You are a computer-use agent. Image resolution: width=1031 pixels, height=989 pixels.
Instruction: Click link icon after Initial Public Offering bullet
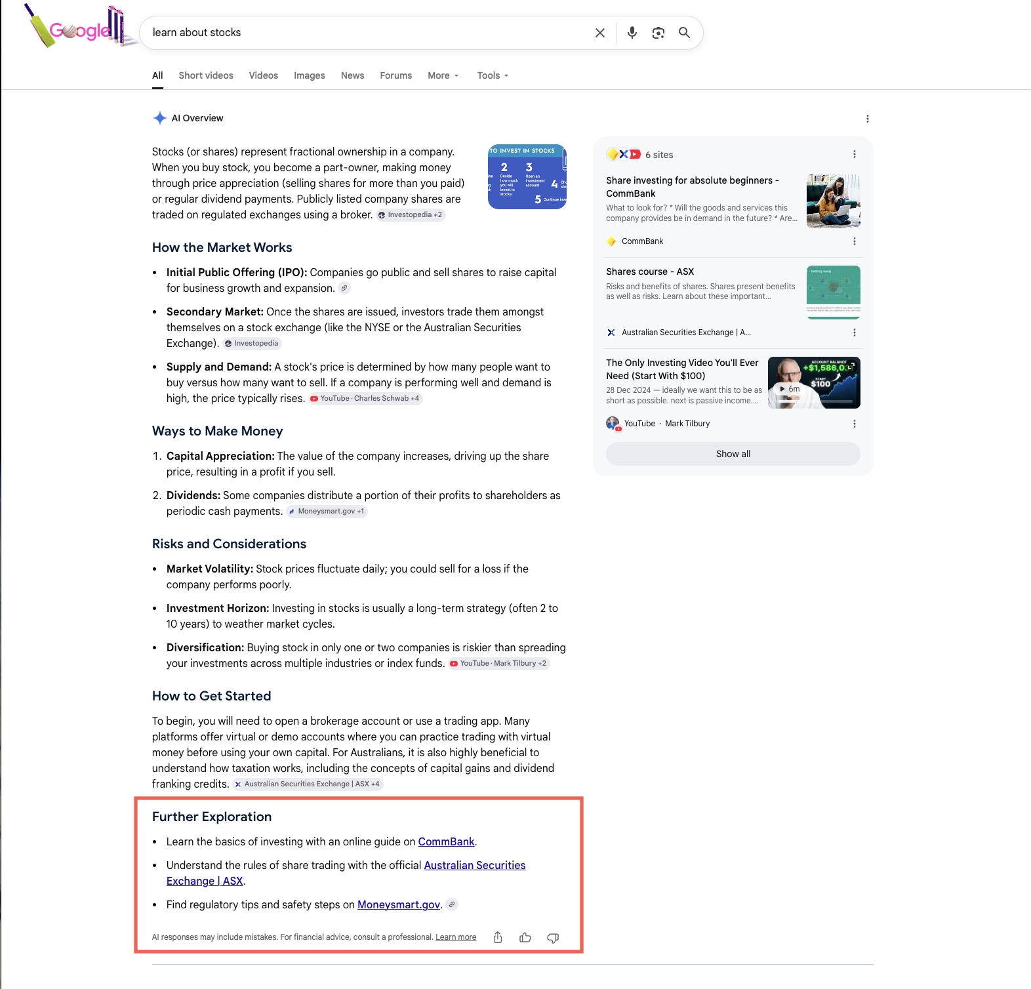coord(344,288)
